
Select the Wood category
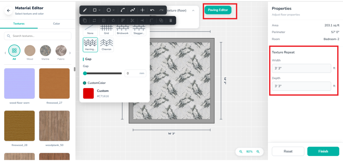tap(30, 52)
